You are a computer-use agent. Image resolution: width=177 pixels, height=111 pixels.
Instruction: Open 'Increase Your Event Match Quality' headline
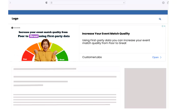[x=106, y=34]
